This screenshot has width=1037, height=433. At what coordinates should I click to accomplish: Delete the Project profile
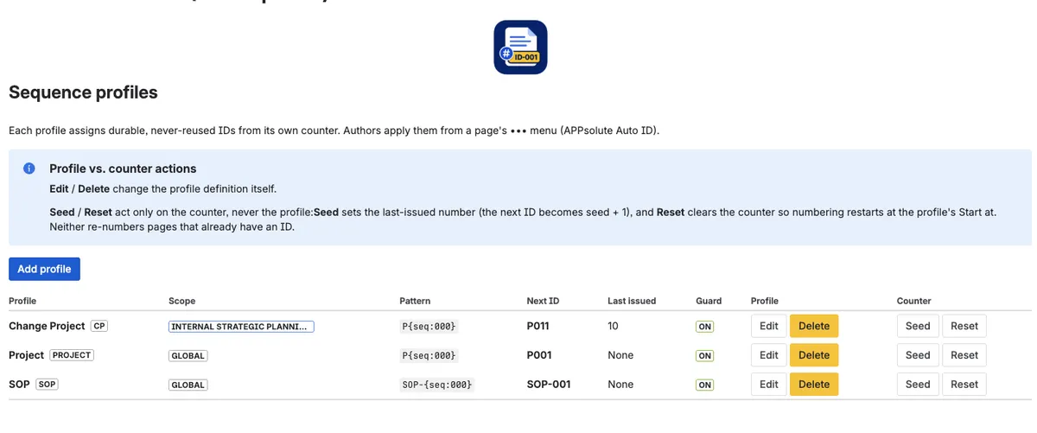coord(814,355)
